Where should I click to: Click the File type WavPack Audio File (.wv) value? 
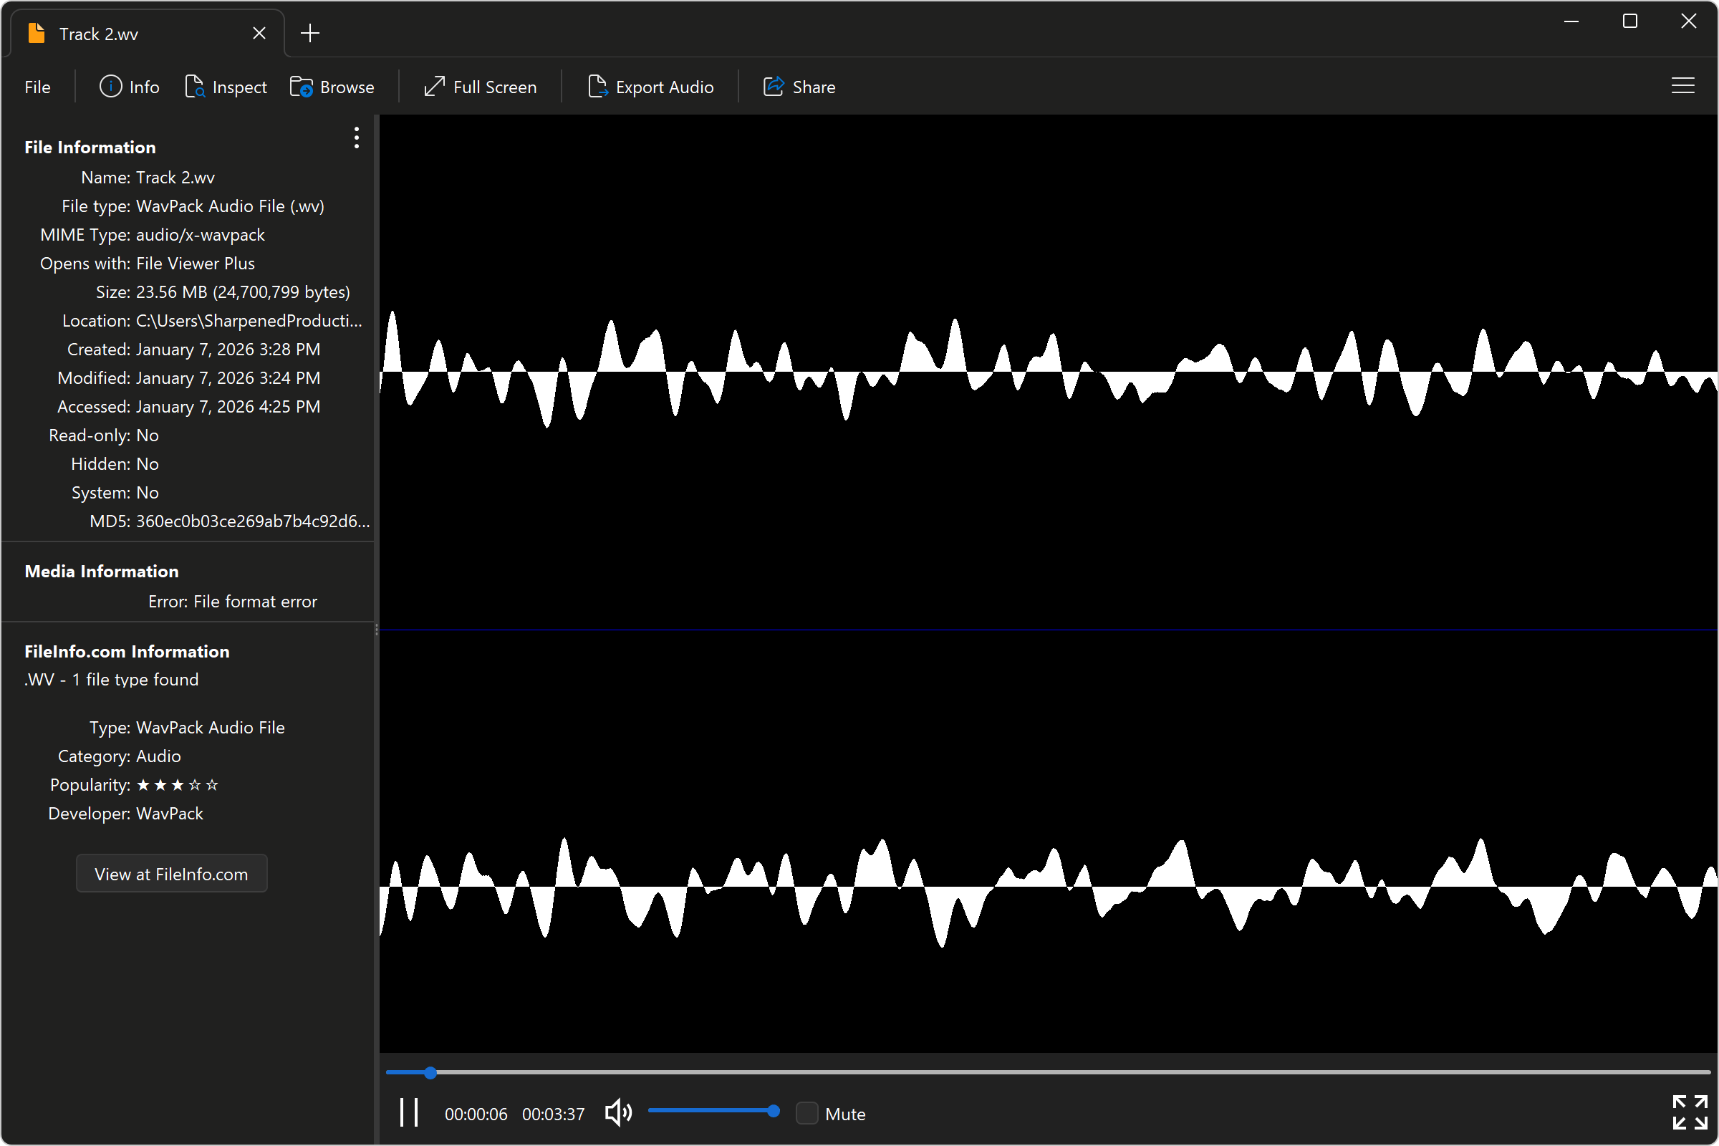point(230,206)
